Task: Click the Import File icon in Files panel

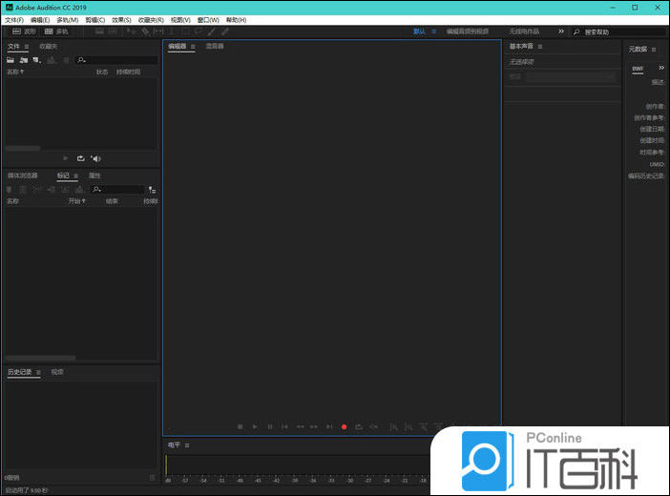Action: click(x=23, y=60)
